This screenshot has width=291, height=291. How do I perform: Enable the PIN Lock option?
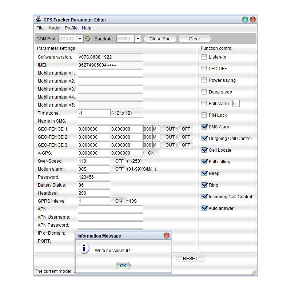coord(204,115)
